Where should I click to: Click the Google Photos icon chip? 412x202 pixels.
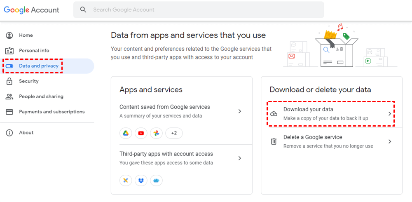pyautogui.click(x=156, y=133)
